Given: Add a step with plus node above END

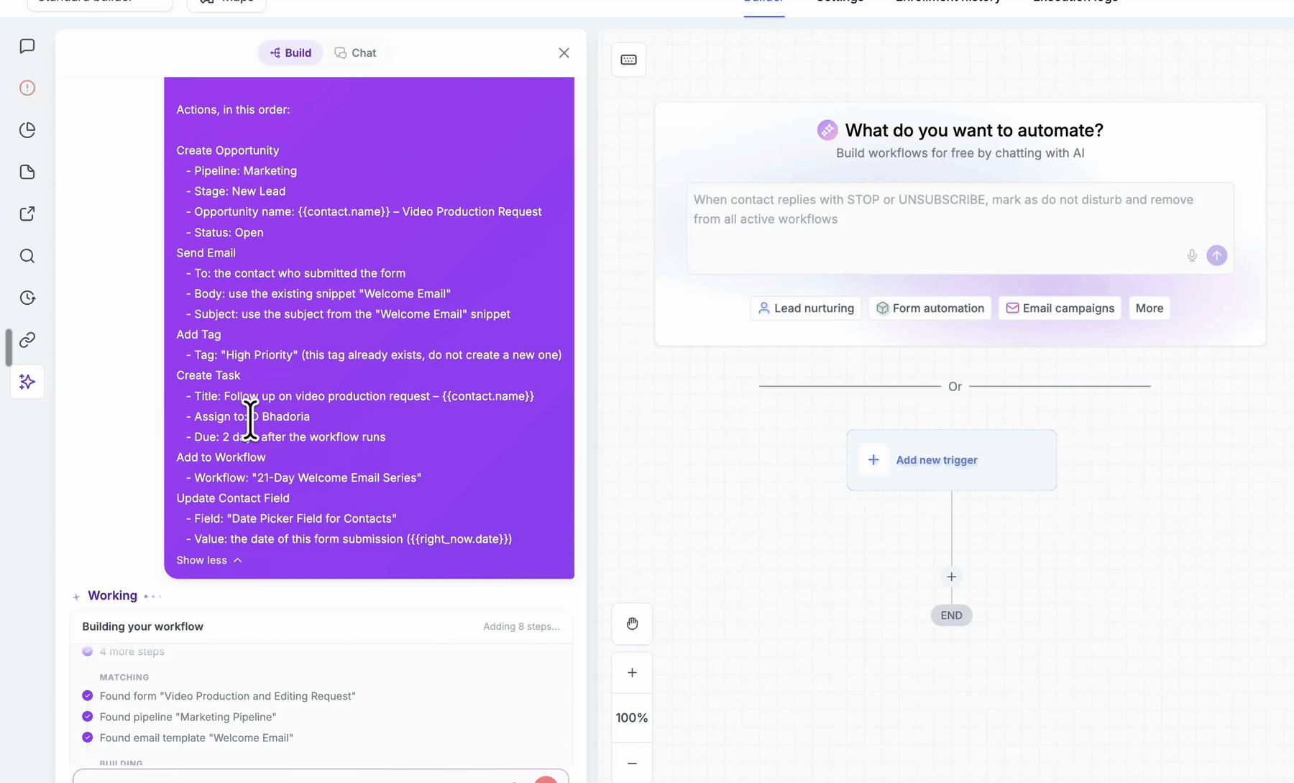Looking at the screenshot, I should pos(951,577).
